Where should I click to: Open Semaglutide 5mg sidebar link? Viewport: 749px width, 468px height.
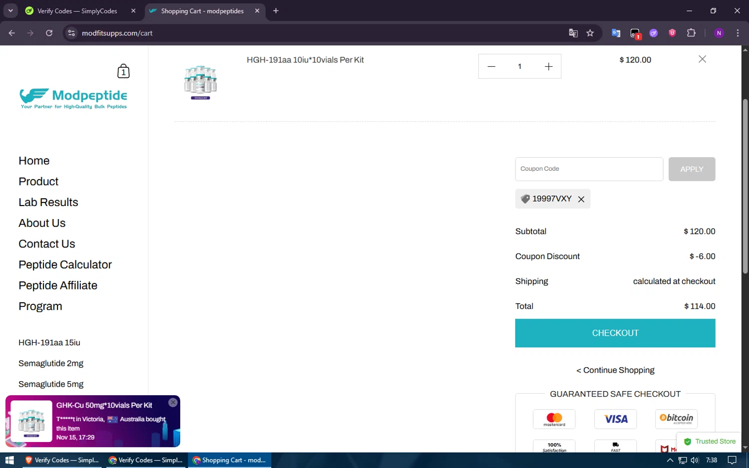[x=51, y=384]
